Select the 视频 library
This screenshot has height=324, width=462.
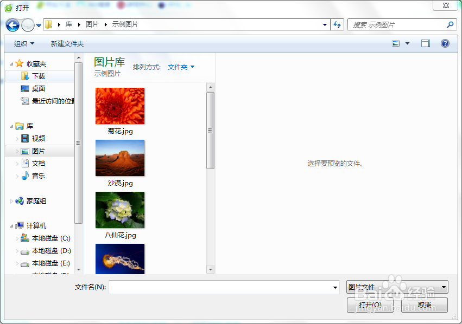point(39,139)
